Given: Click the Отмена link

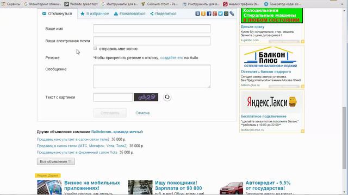Looking at the screenshot, I should pos(142,113).
